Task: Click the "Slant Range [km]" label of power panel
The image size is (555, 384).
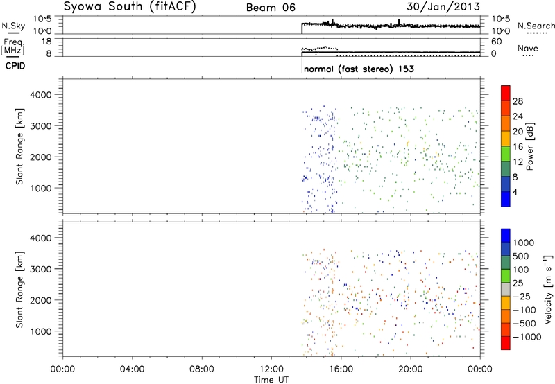Action: [x=19, y=146]
